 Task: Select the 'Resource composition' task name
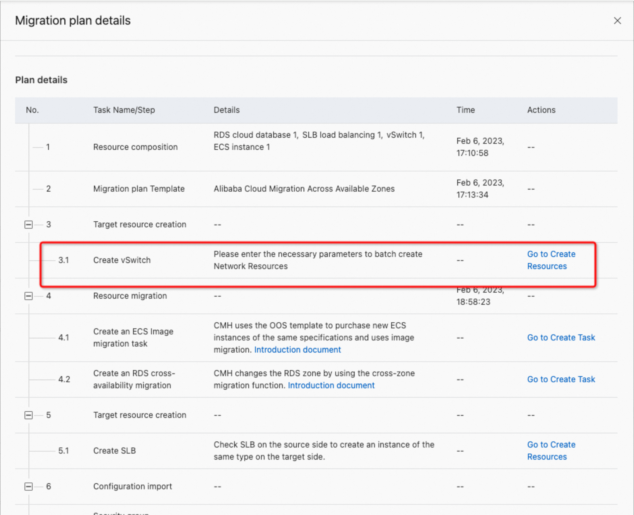[x=135, y=147]
